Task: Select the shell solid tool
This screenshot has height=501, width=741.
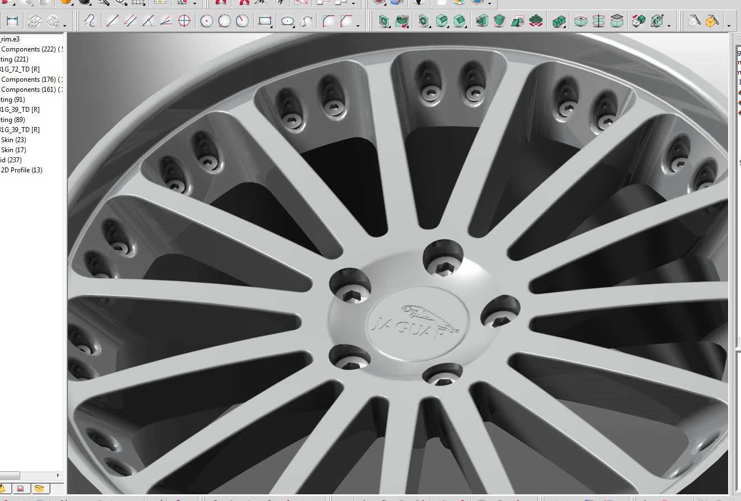Action: [481, 22]
